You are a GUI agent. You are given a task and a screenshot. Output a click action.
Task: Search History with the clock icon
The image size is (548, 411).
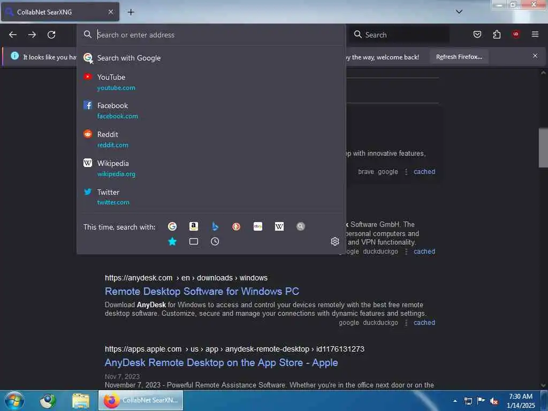[215, 241]
